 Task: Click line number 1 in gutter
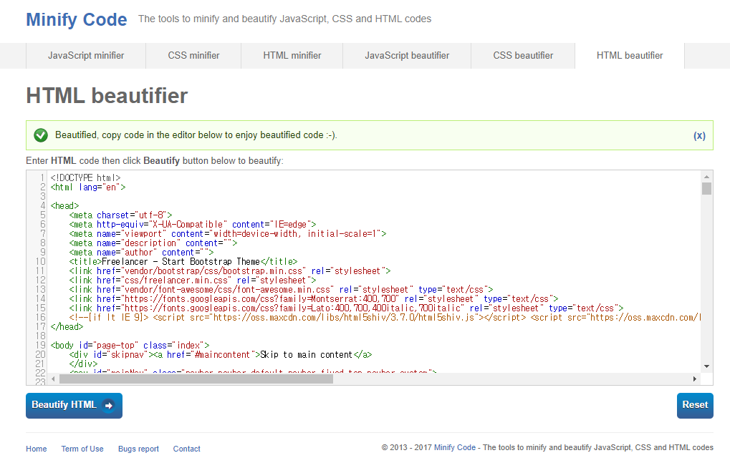click(43, 177)
